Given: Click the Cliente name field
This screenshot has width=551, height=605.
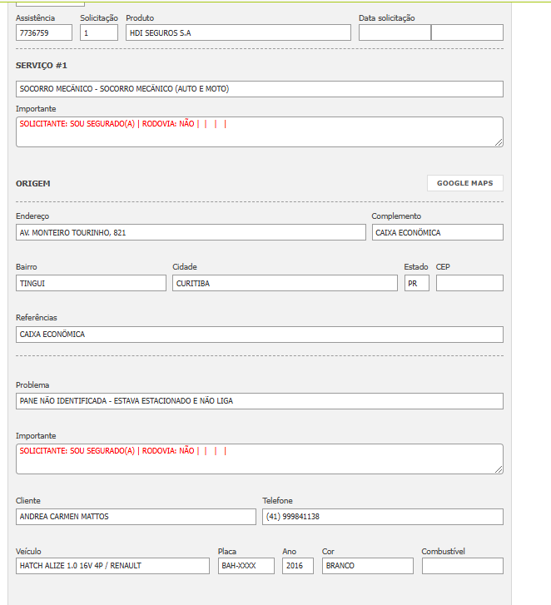Looking at the screenshot, I should (x=136, y=517).
